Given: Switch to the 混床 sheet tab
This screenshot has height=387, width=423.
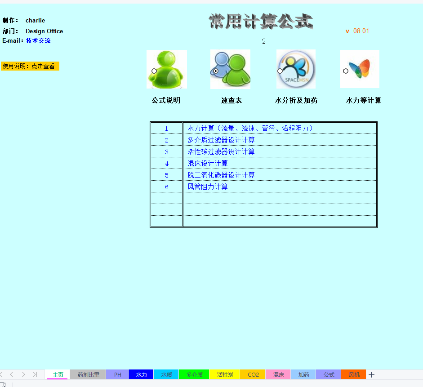Looking at the screenshot, I should tap(278, 374).
